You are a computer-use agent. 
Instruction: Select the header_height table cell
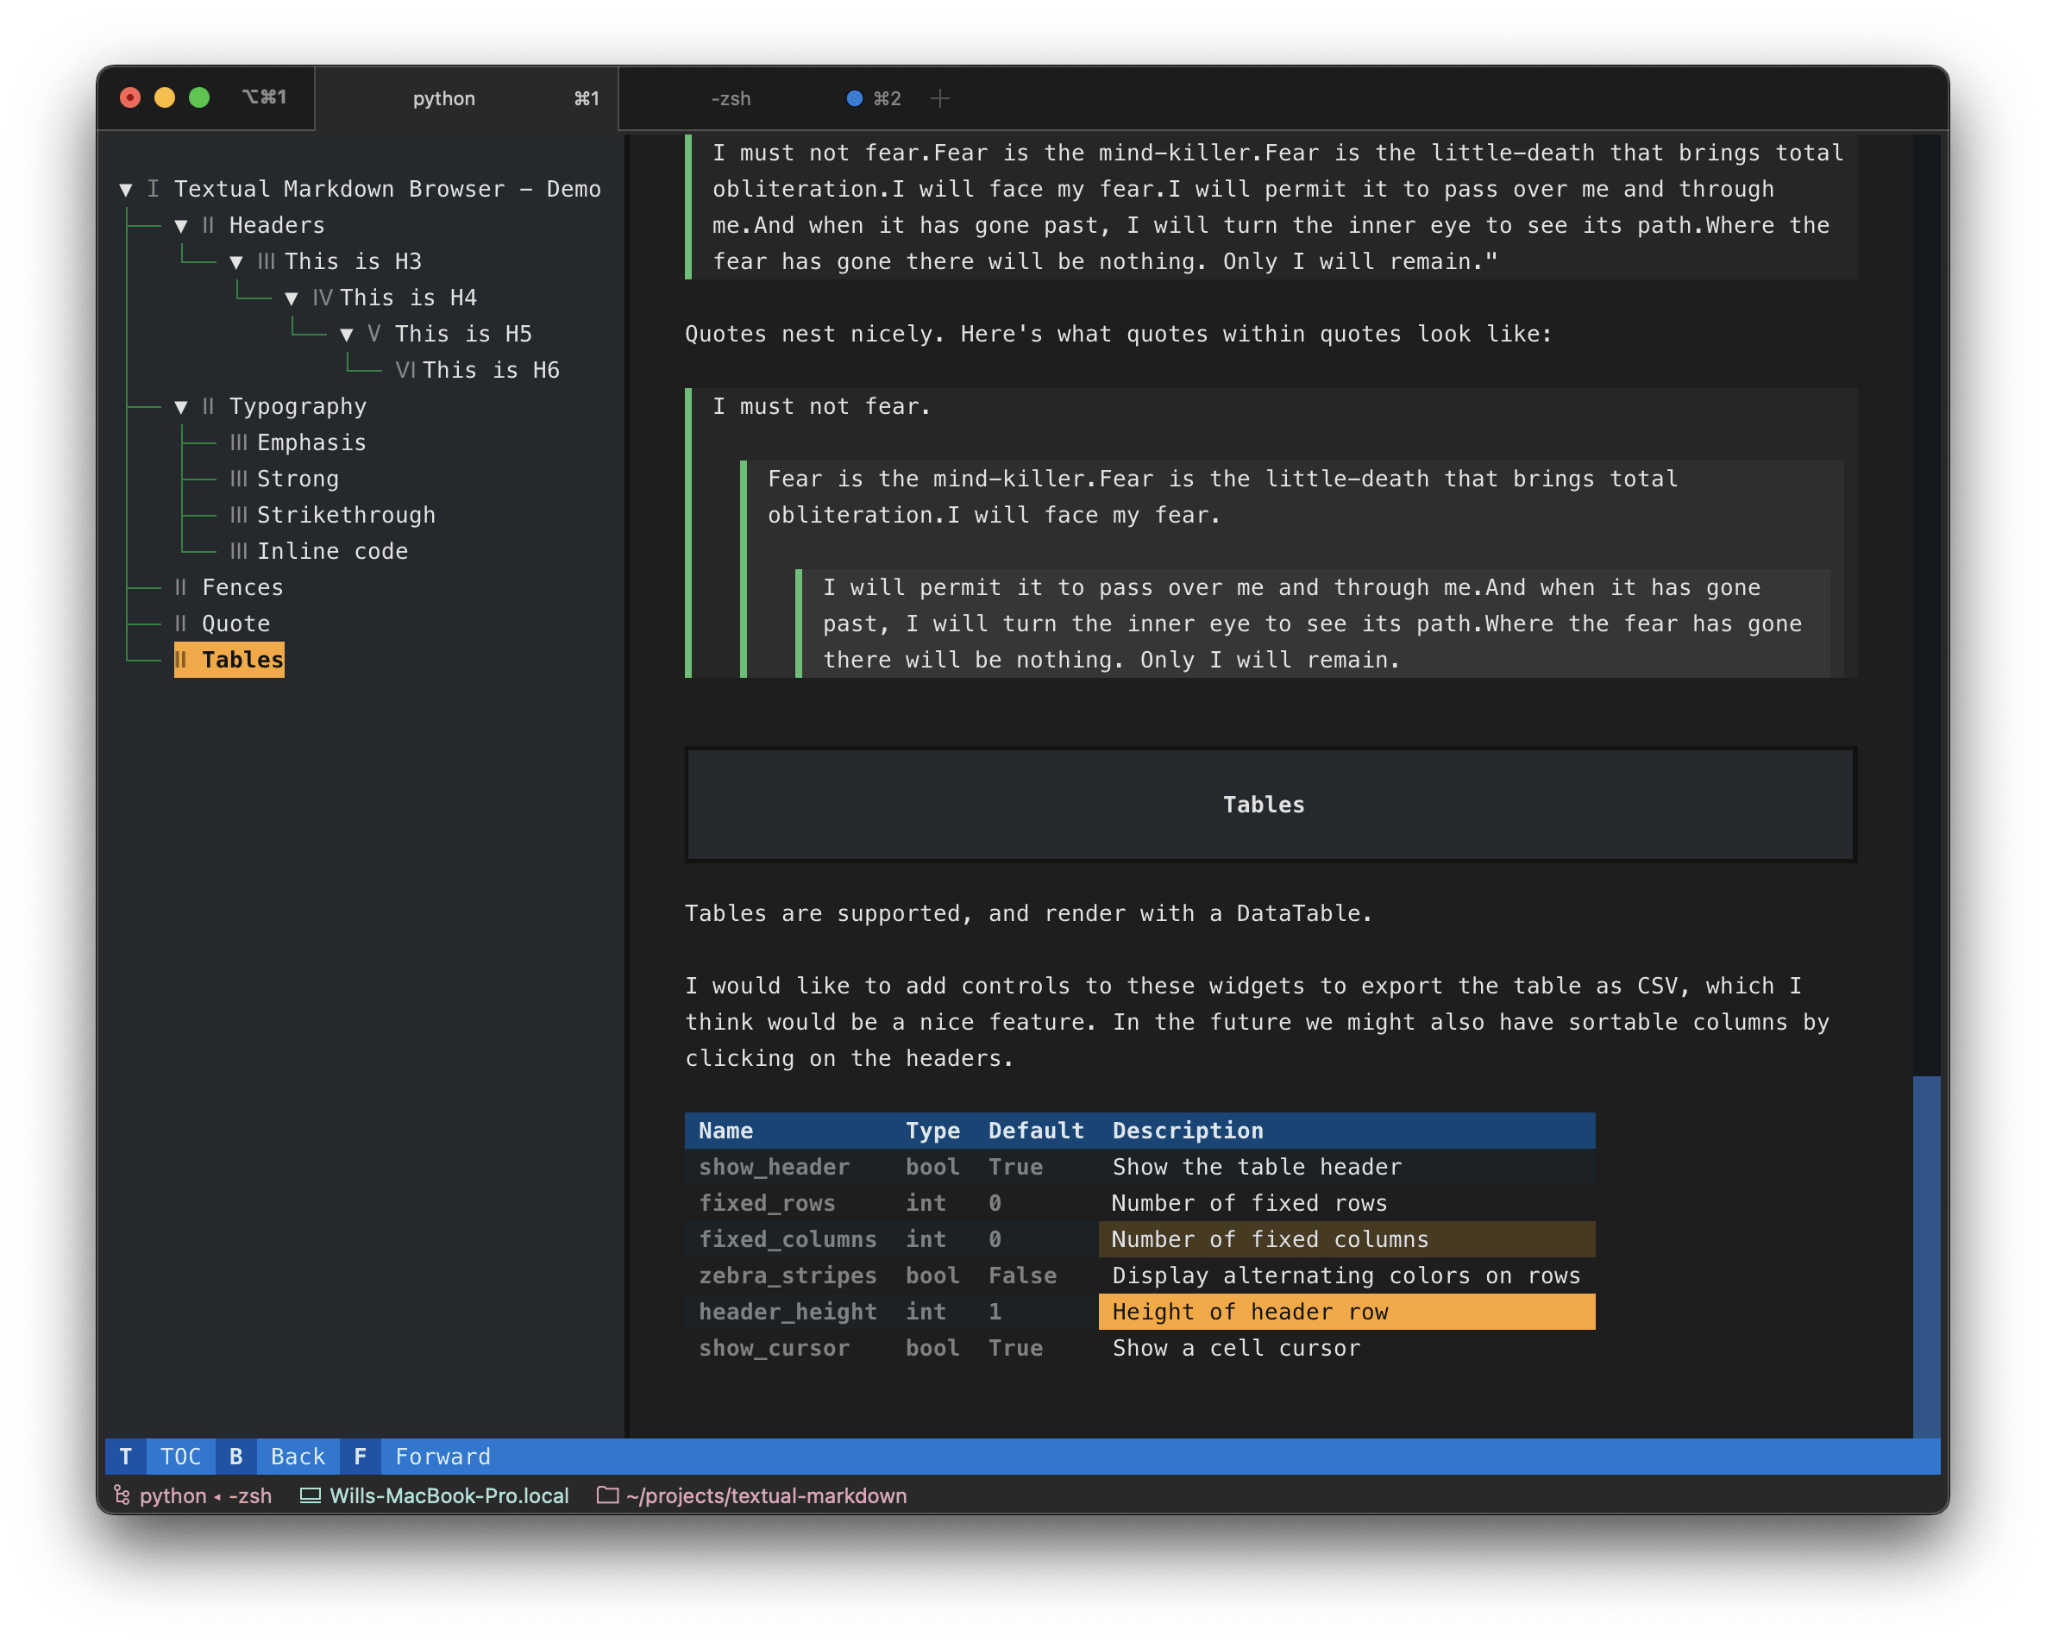[788, 1312]
